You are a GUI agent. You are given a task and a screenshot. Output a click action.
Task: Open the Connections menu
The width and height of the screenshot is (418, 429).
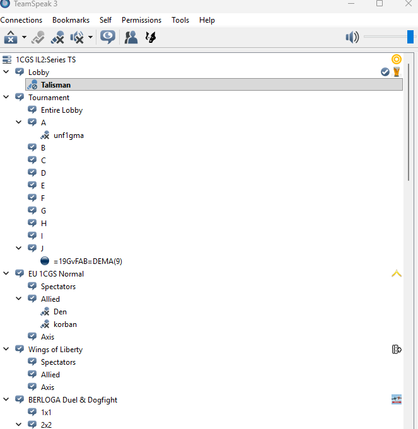click(21, 20)
